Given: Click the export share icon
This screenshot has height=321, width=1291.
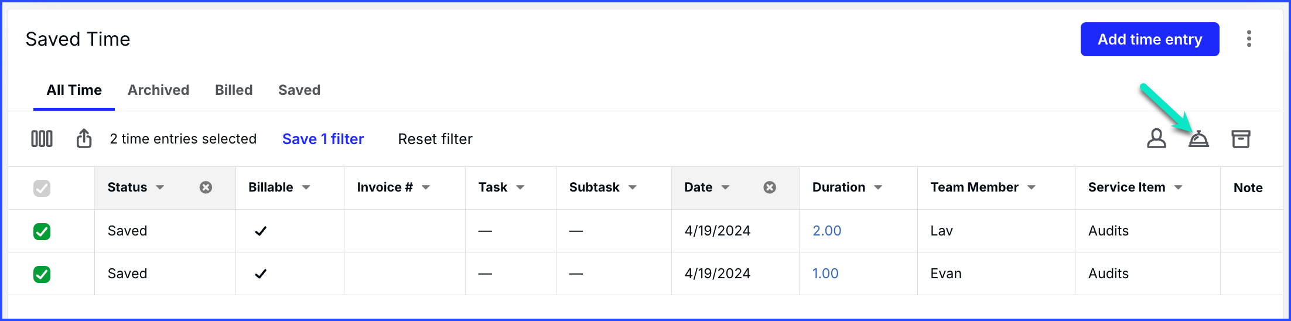Looking at the screenshot, I should 84,139.
